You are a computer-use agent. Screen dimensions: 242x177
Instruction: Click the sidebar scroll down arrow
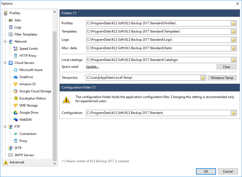55,164
